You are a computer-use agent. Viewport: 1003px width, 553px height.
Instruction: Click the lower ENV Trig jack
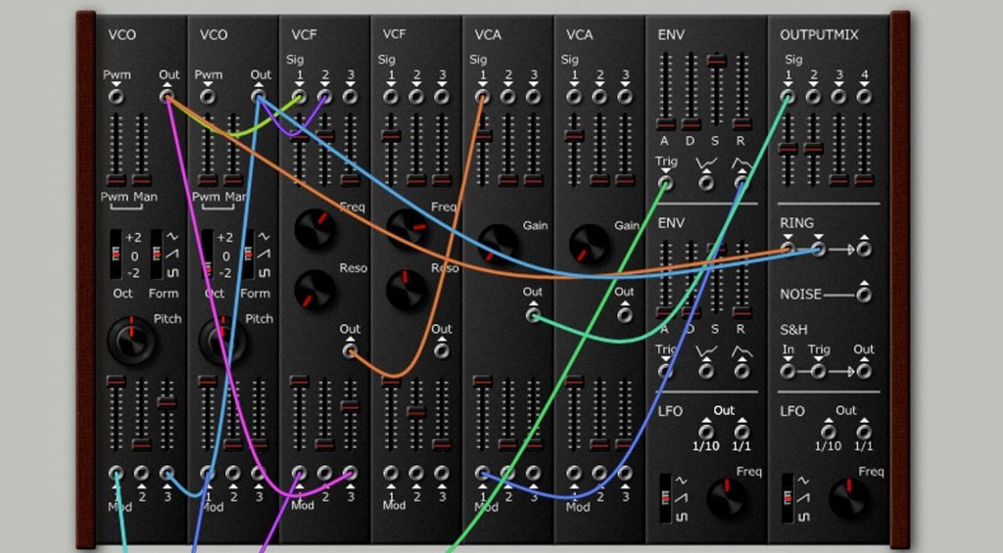[665, 371]
